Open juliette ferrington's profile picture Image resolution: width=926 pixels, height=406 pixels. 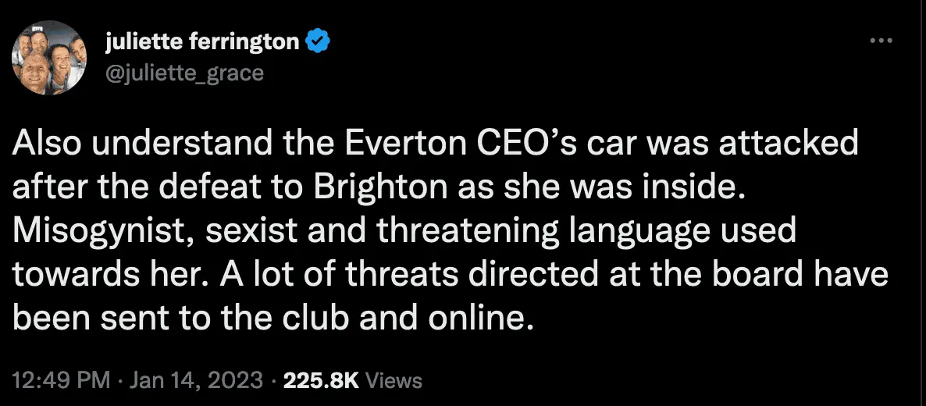[x=48, y=59]
